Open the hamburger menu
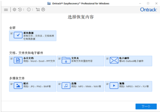Image resolution: width=160 pixels, height=112 pixels. coord(6,10)
